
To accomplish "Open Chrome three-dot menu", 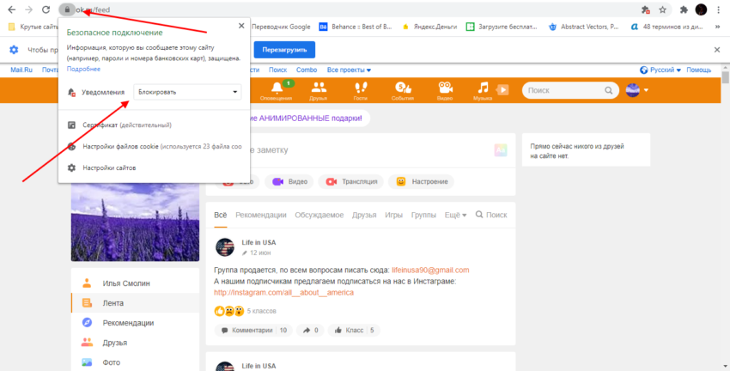I will point(719,9).
